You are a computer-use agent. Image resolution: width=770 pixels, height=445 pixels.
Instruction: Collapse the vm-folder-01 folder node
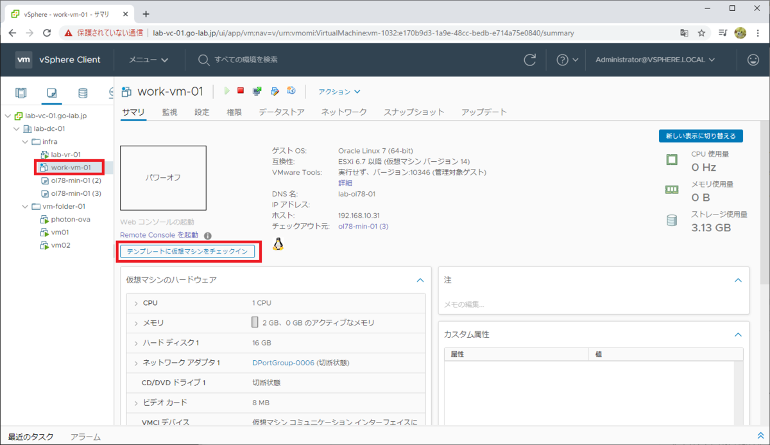click(x=26, y=206)
